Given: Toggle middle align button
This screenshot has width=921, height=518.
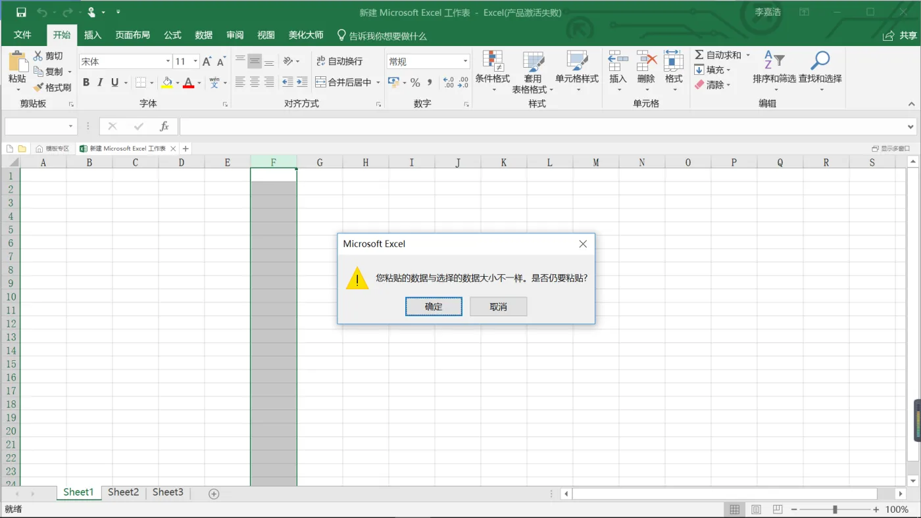Looking at the screenshot, I should point(255,61).
